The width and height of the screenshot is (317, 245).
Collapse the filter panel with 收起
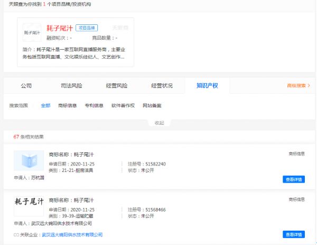[159, 123]
